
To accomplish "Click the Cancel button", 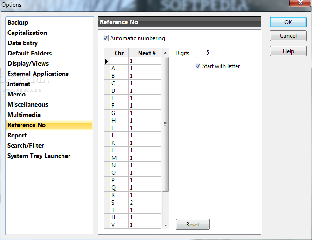I will click(x=288, y=36).
